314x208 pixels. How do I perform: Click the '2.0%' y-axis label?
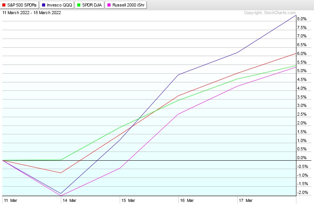302,123
